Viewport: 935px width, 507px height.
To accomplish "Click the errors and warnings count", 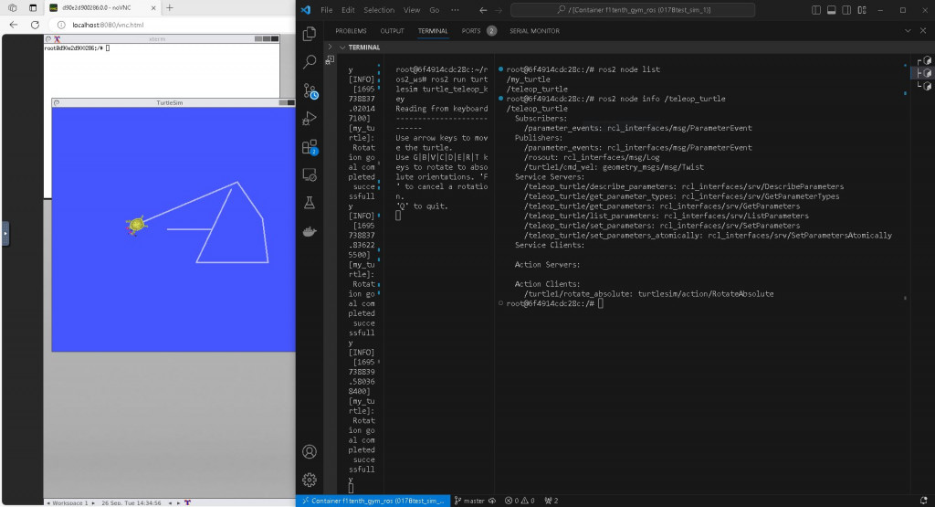I will 520,501.
